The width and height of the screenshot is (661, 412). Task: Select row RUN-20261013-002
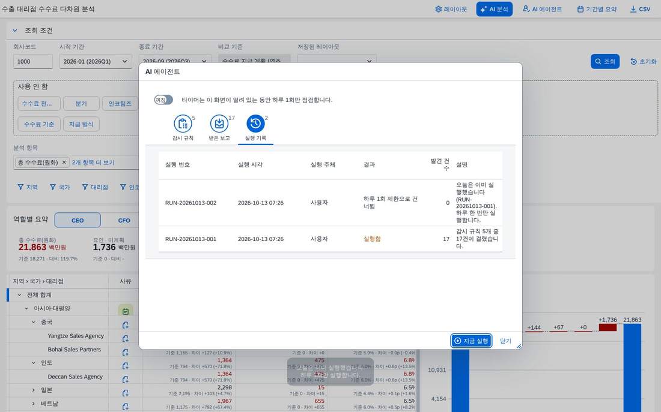[x=330, y=203]
